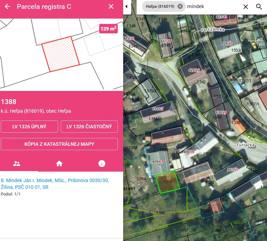The image size is (267, 241).
Task: Request KÓPIA Z KATASTRÁLNEJ MAPY
Action: point(59,144)
